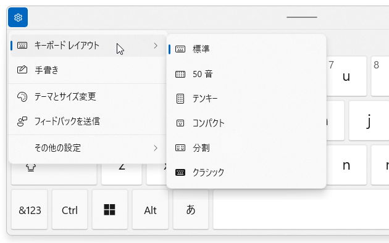Image resolution: width=389 pixels, height=243 pixels.
Task: Open the gear settings button
Action: pyautogui.click(x=18, y=17)
